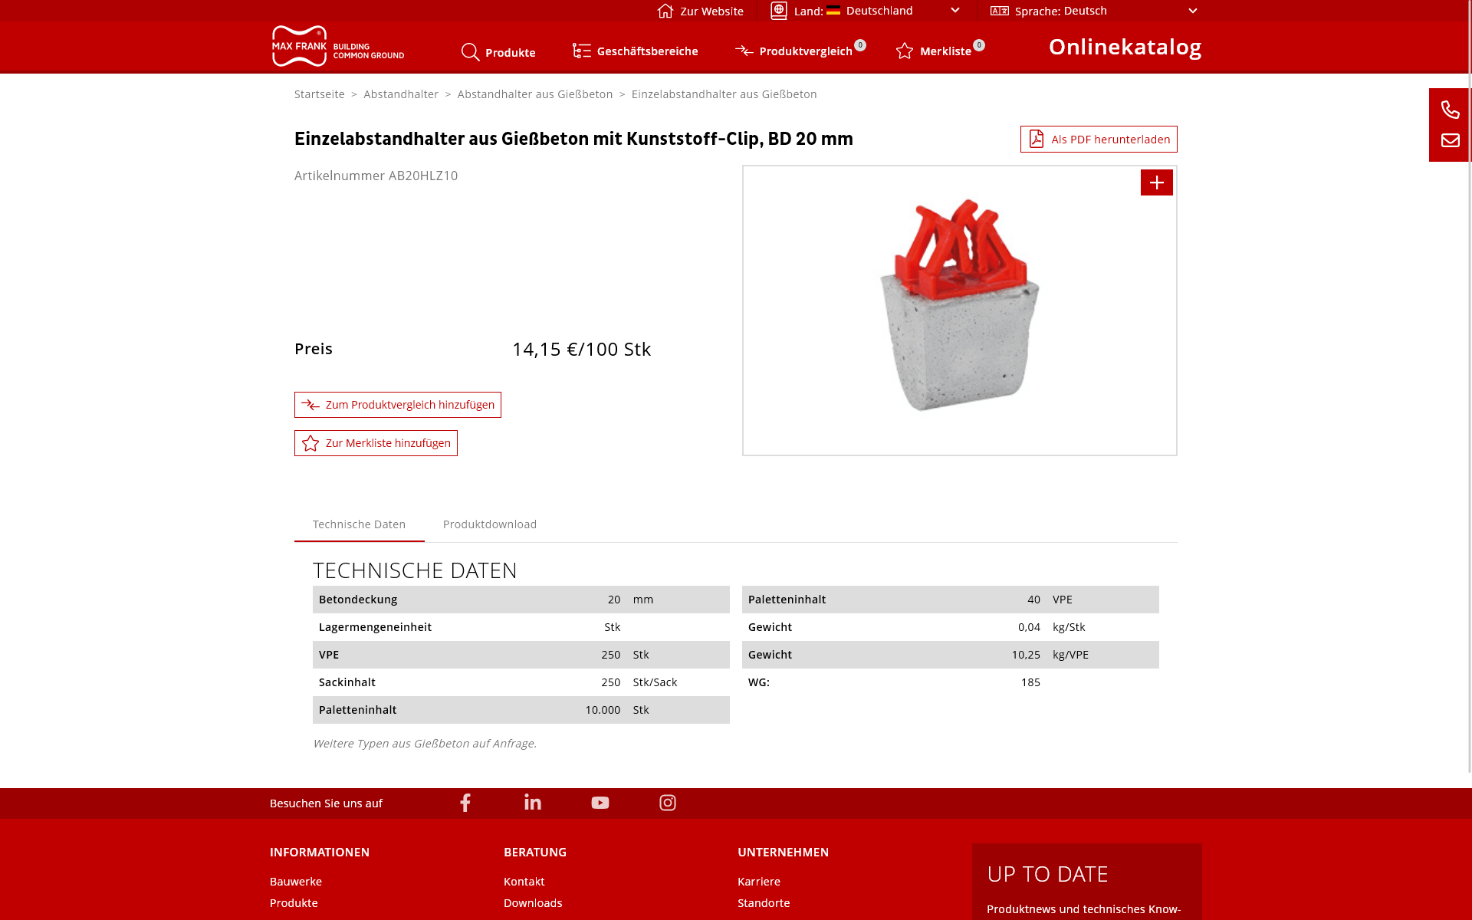Screen dimensions: 1472x920
Task: Click Als PDF herunterladen button
Action: click(1098, 140)
